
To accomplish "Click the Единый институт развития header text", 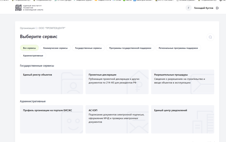I will click(33, 8).
